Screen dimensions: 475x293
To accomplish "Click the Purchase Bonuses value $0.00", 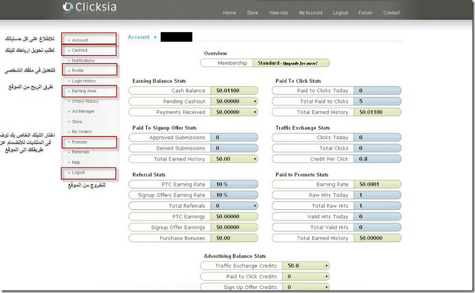I will tap(223, 238).
